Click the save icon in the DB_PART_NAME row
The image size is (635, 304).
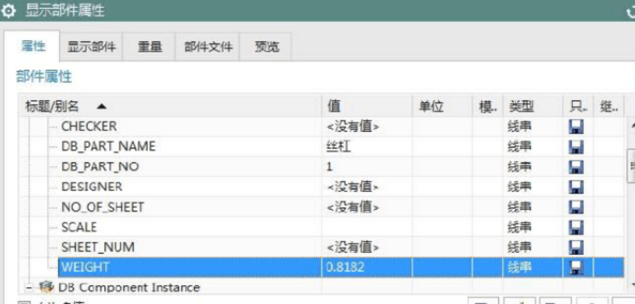575,147
